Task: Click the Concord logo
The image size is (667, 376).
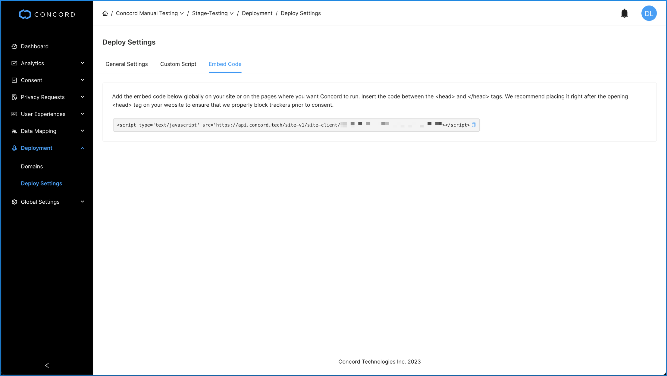Action: (47, 14)
